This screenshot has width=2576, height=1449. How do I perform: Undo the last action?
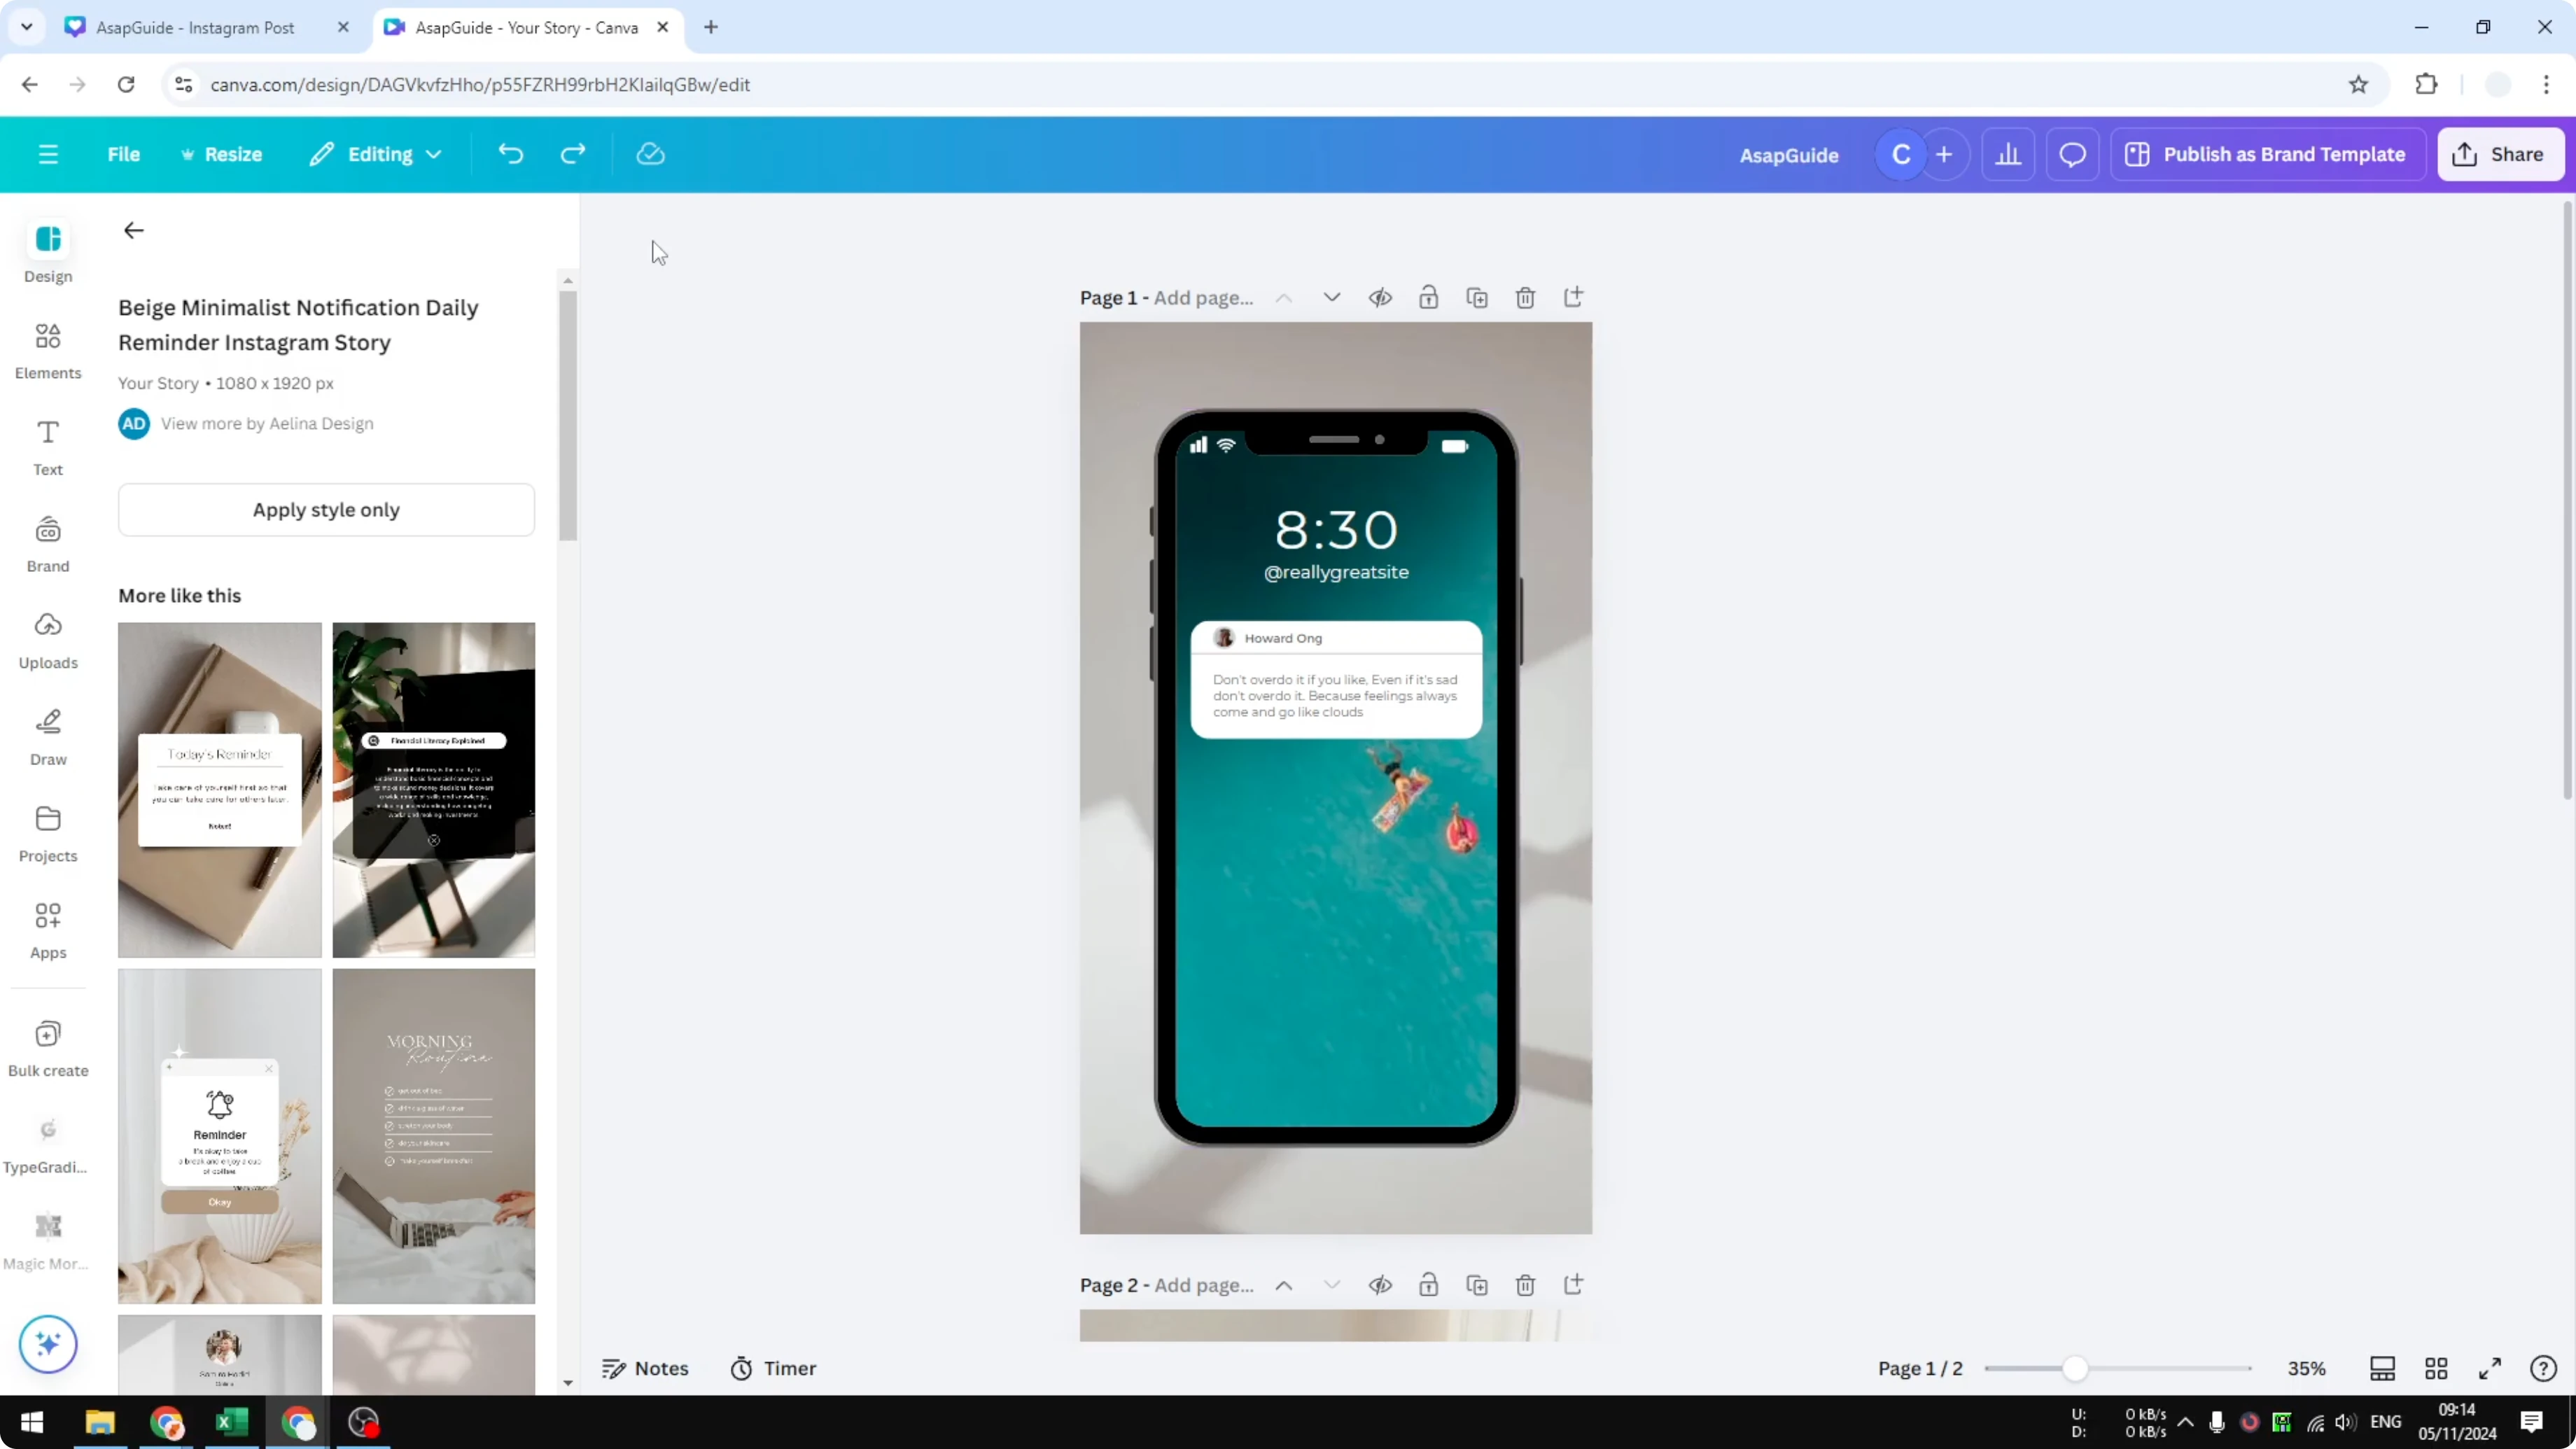coord(511,154)
